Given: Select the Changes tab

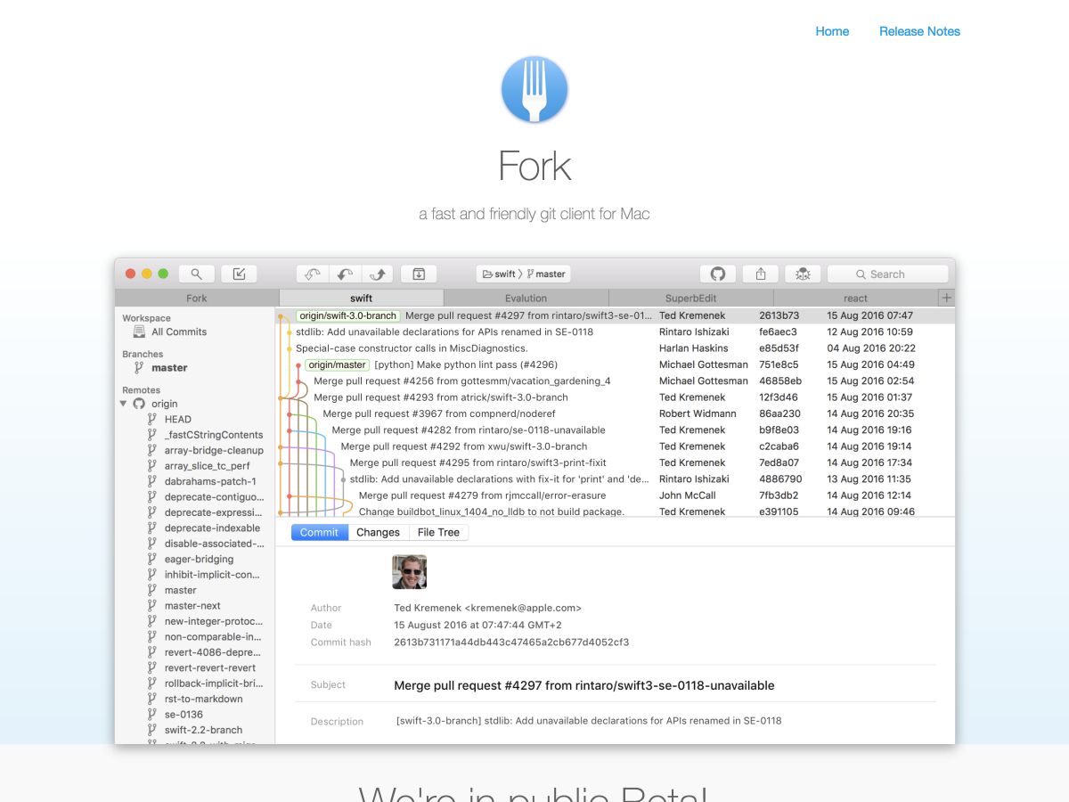Looking at the screenshot, I should click(x=378, y=532).
